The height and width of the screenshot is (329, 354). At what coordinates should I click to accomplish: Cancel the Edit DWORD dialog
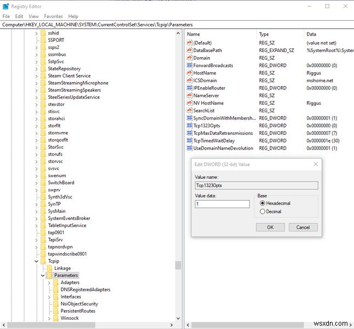(x=303, y=227)
